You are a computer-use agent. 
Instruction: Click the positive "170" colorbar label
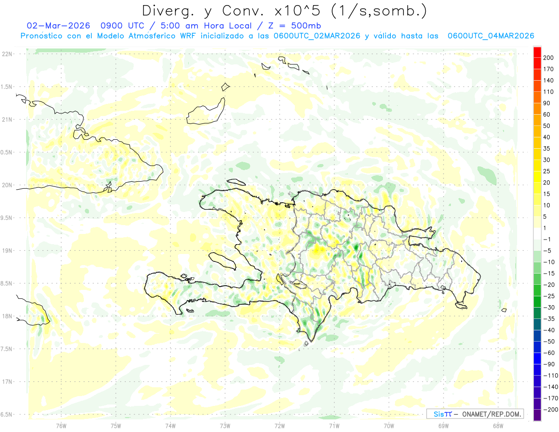coord(549,69)
